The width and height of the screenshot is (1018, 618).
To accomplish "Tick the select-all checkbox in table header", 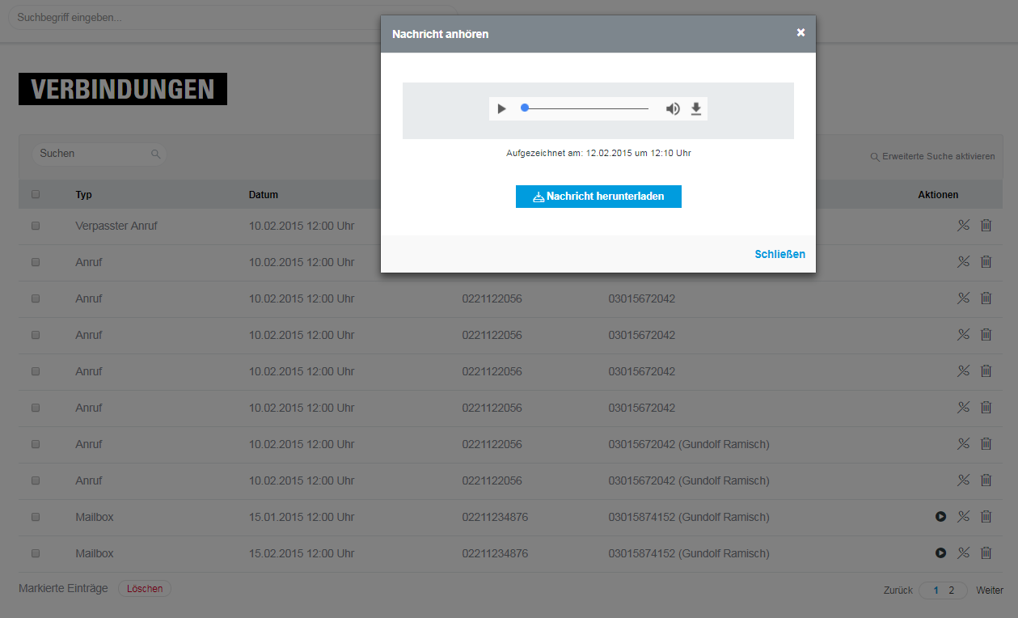I will [36, 194].
